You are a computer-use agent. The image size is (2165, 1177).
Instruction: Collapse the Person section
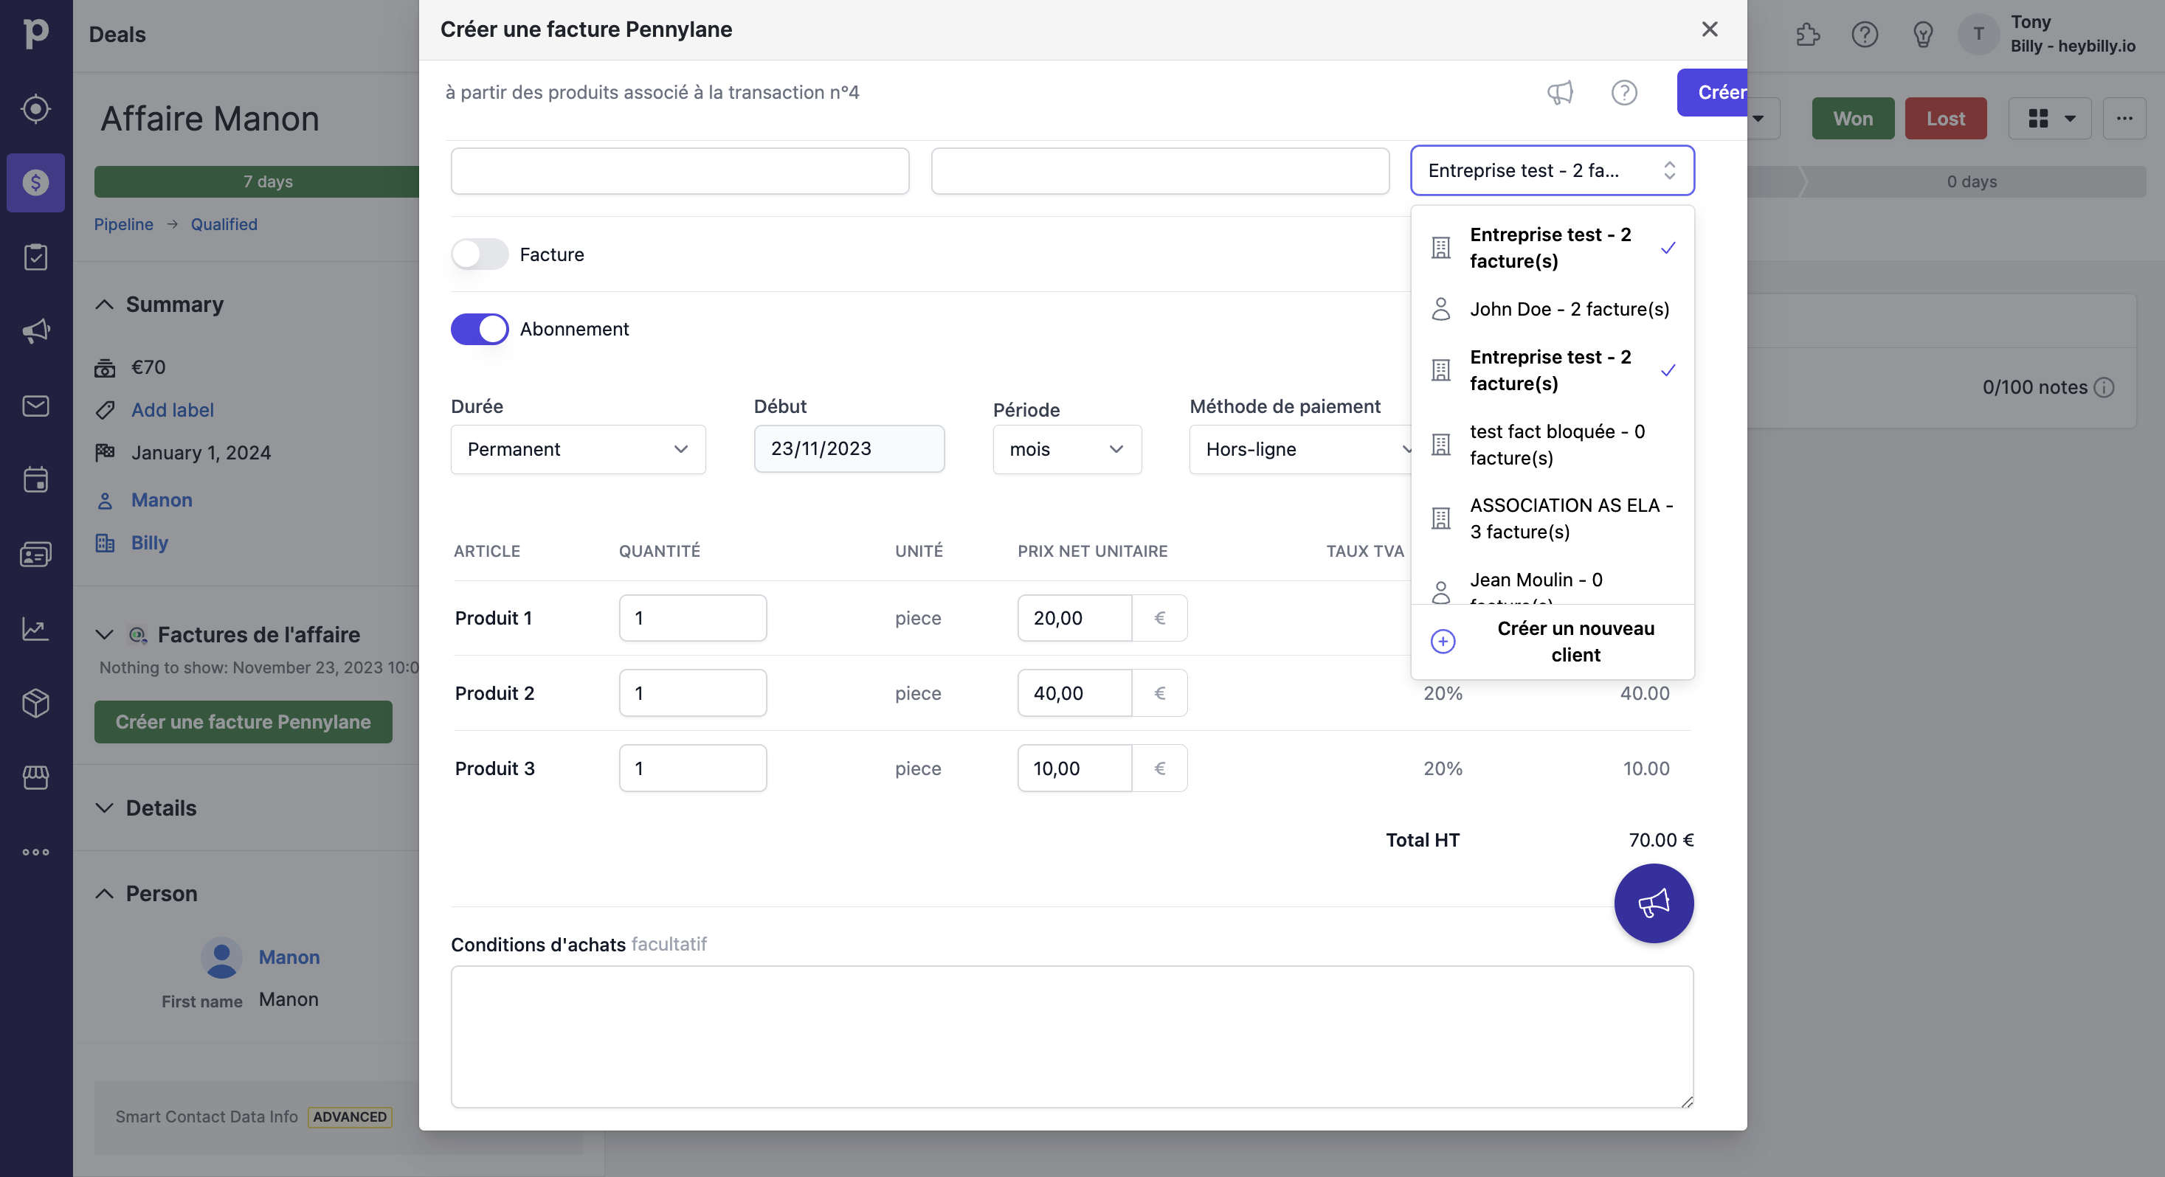(x=104, y=893)
